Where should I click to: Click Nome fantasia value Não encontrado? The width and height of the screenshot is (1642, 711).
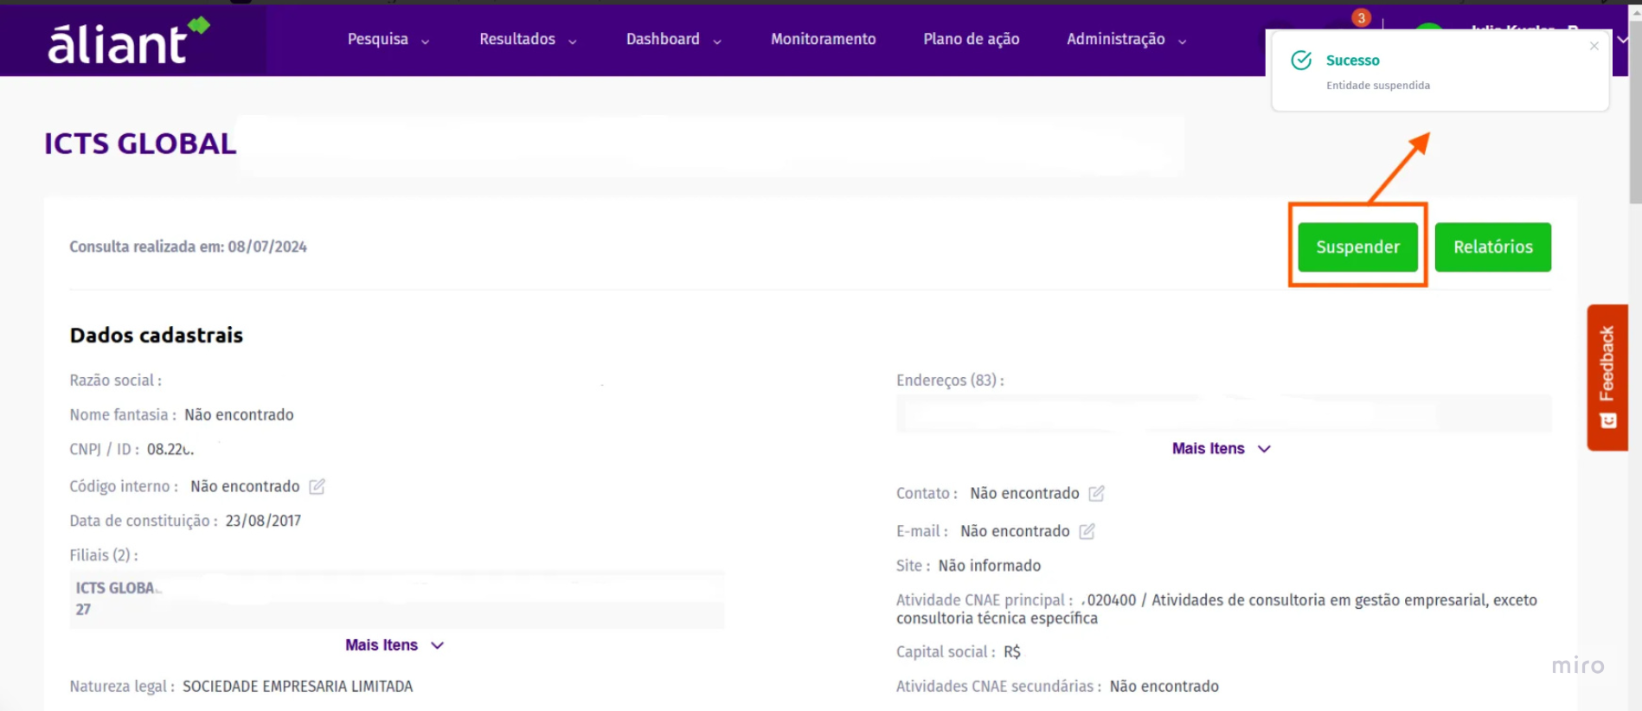pyautogui.click(x=239, y=415)
